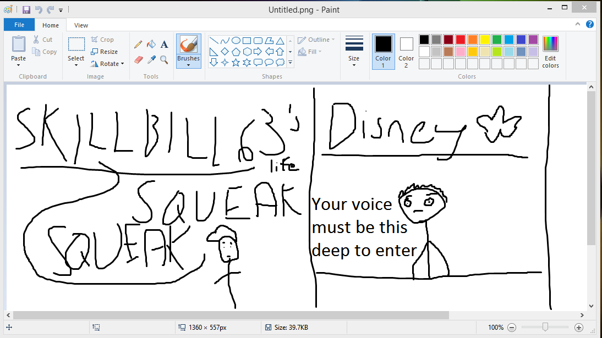Click the zoom slider handle
Viewport: 602px width, 338px height.
(545, 327)
